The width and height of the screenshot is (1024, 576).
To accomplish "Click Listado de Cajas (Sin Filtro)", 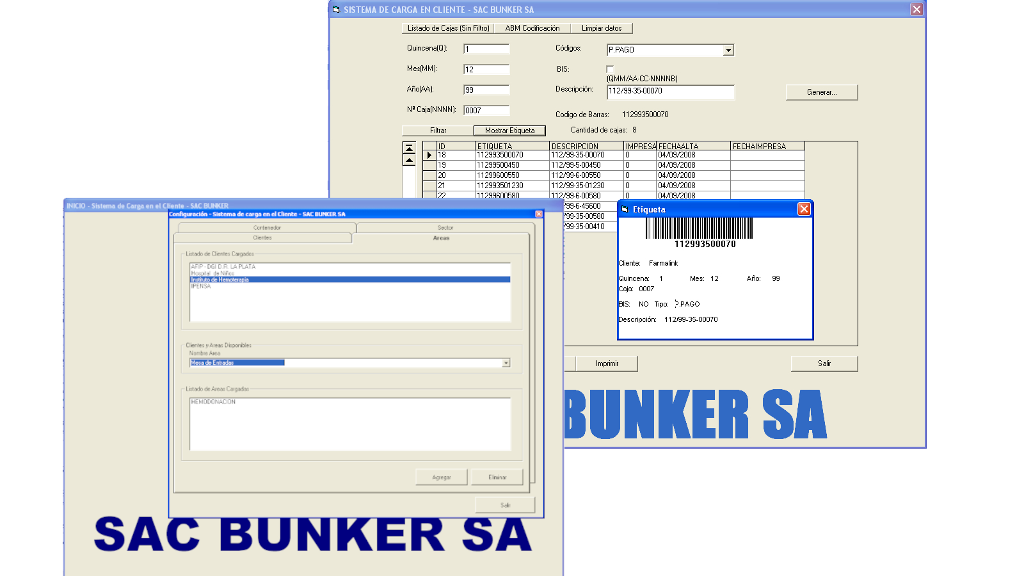I will [x=448, y=28].
